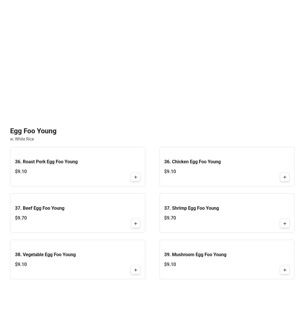Click plus icon for Shrimp Egg Foo Young

tap(285, 224)
